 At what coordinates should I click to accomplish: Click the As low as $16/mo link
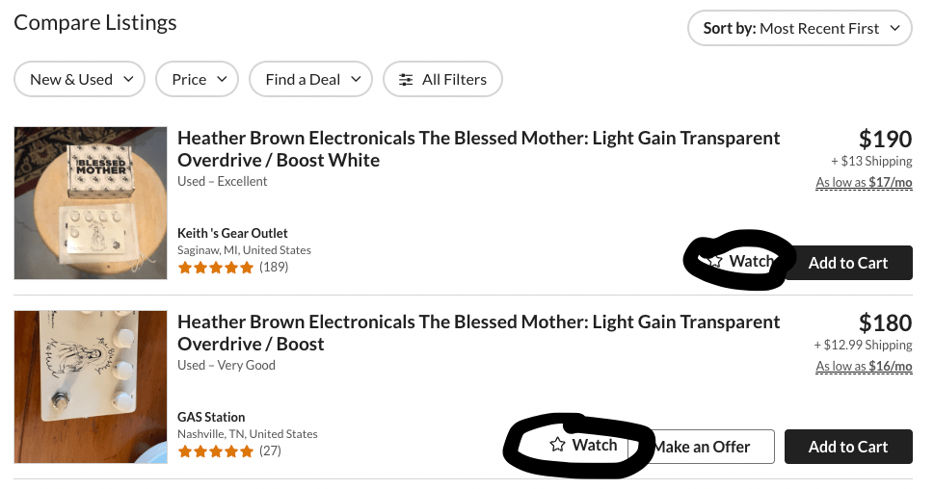click(x=864, y=367)
